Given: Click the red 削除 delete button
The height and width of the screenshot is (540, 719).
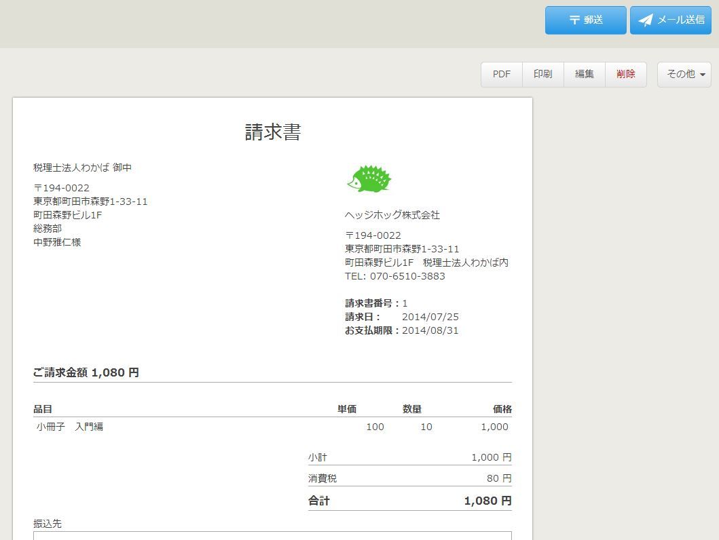Looking at the screenshot, I should point(625,74).
